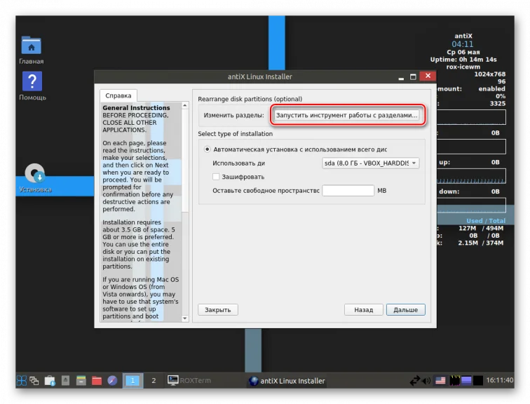This screenshot has height=404, width=530.
Task: Switch to workspace 2 in taskbar
Action: pos(154,381)
